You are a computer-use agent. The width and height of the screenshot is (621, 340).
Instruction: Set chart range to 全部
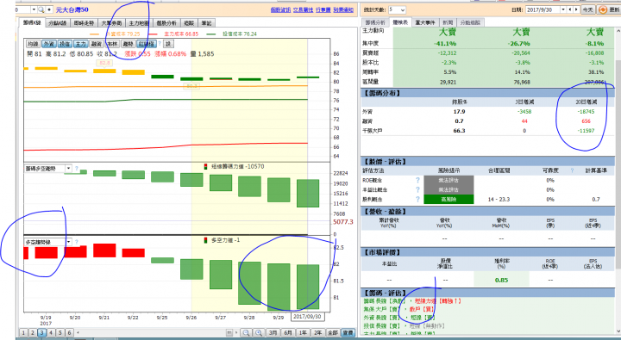point(333,333)
